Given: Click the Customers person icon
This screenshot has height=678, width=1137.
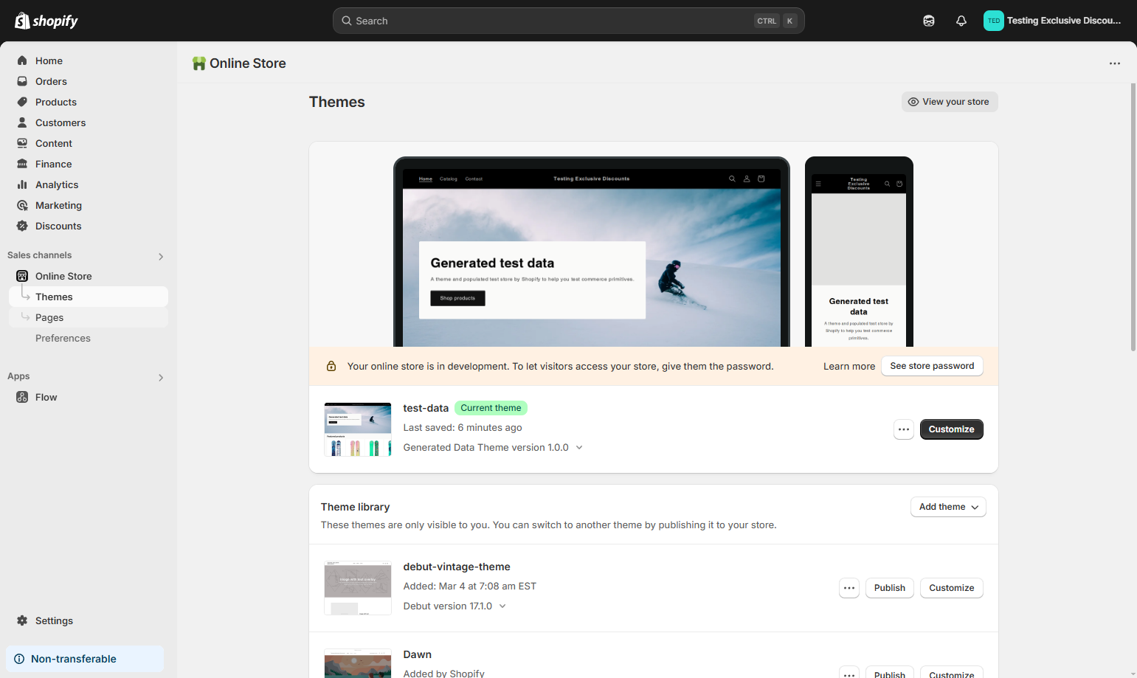Looking at the screenshot, I should [x=22, y=122].
